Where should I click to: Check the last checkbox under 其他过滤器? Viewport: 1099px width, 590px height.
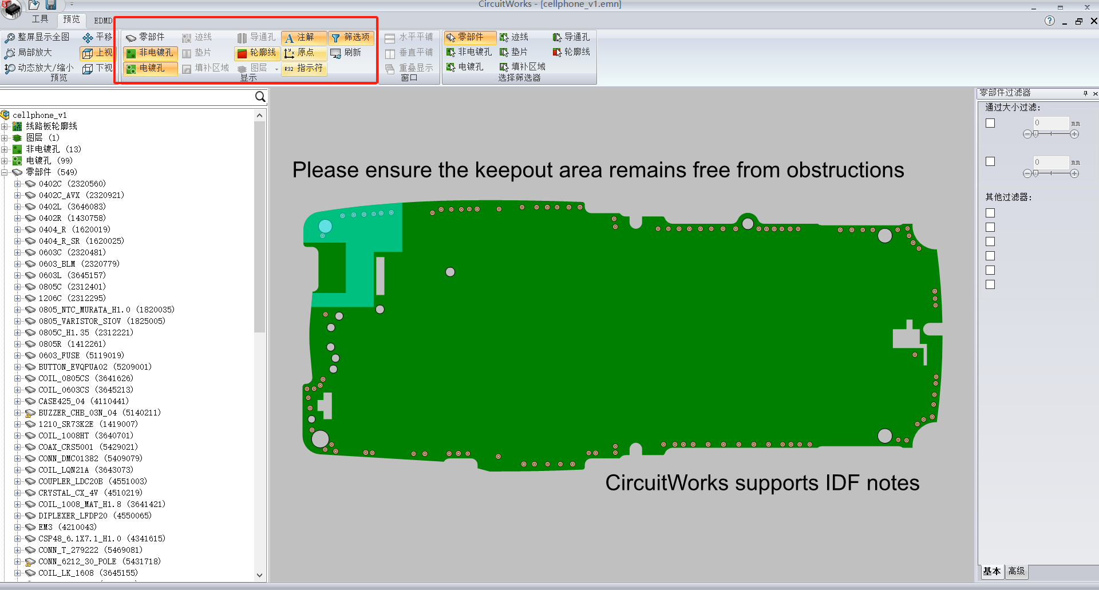(x=990, y=284)
